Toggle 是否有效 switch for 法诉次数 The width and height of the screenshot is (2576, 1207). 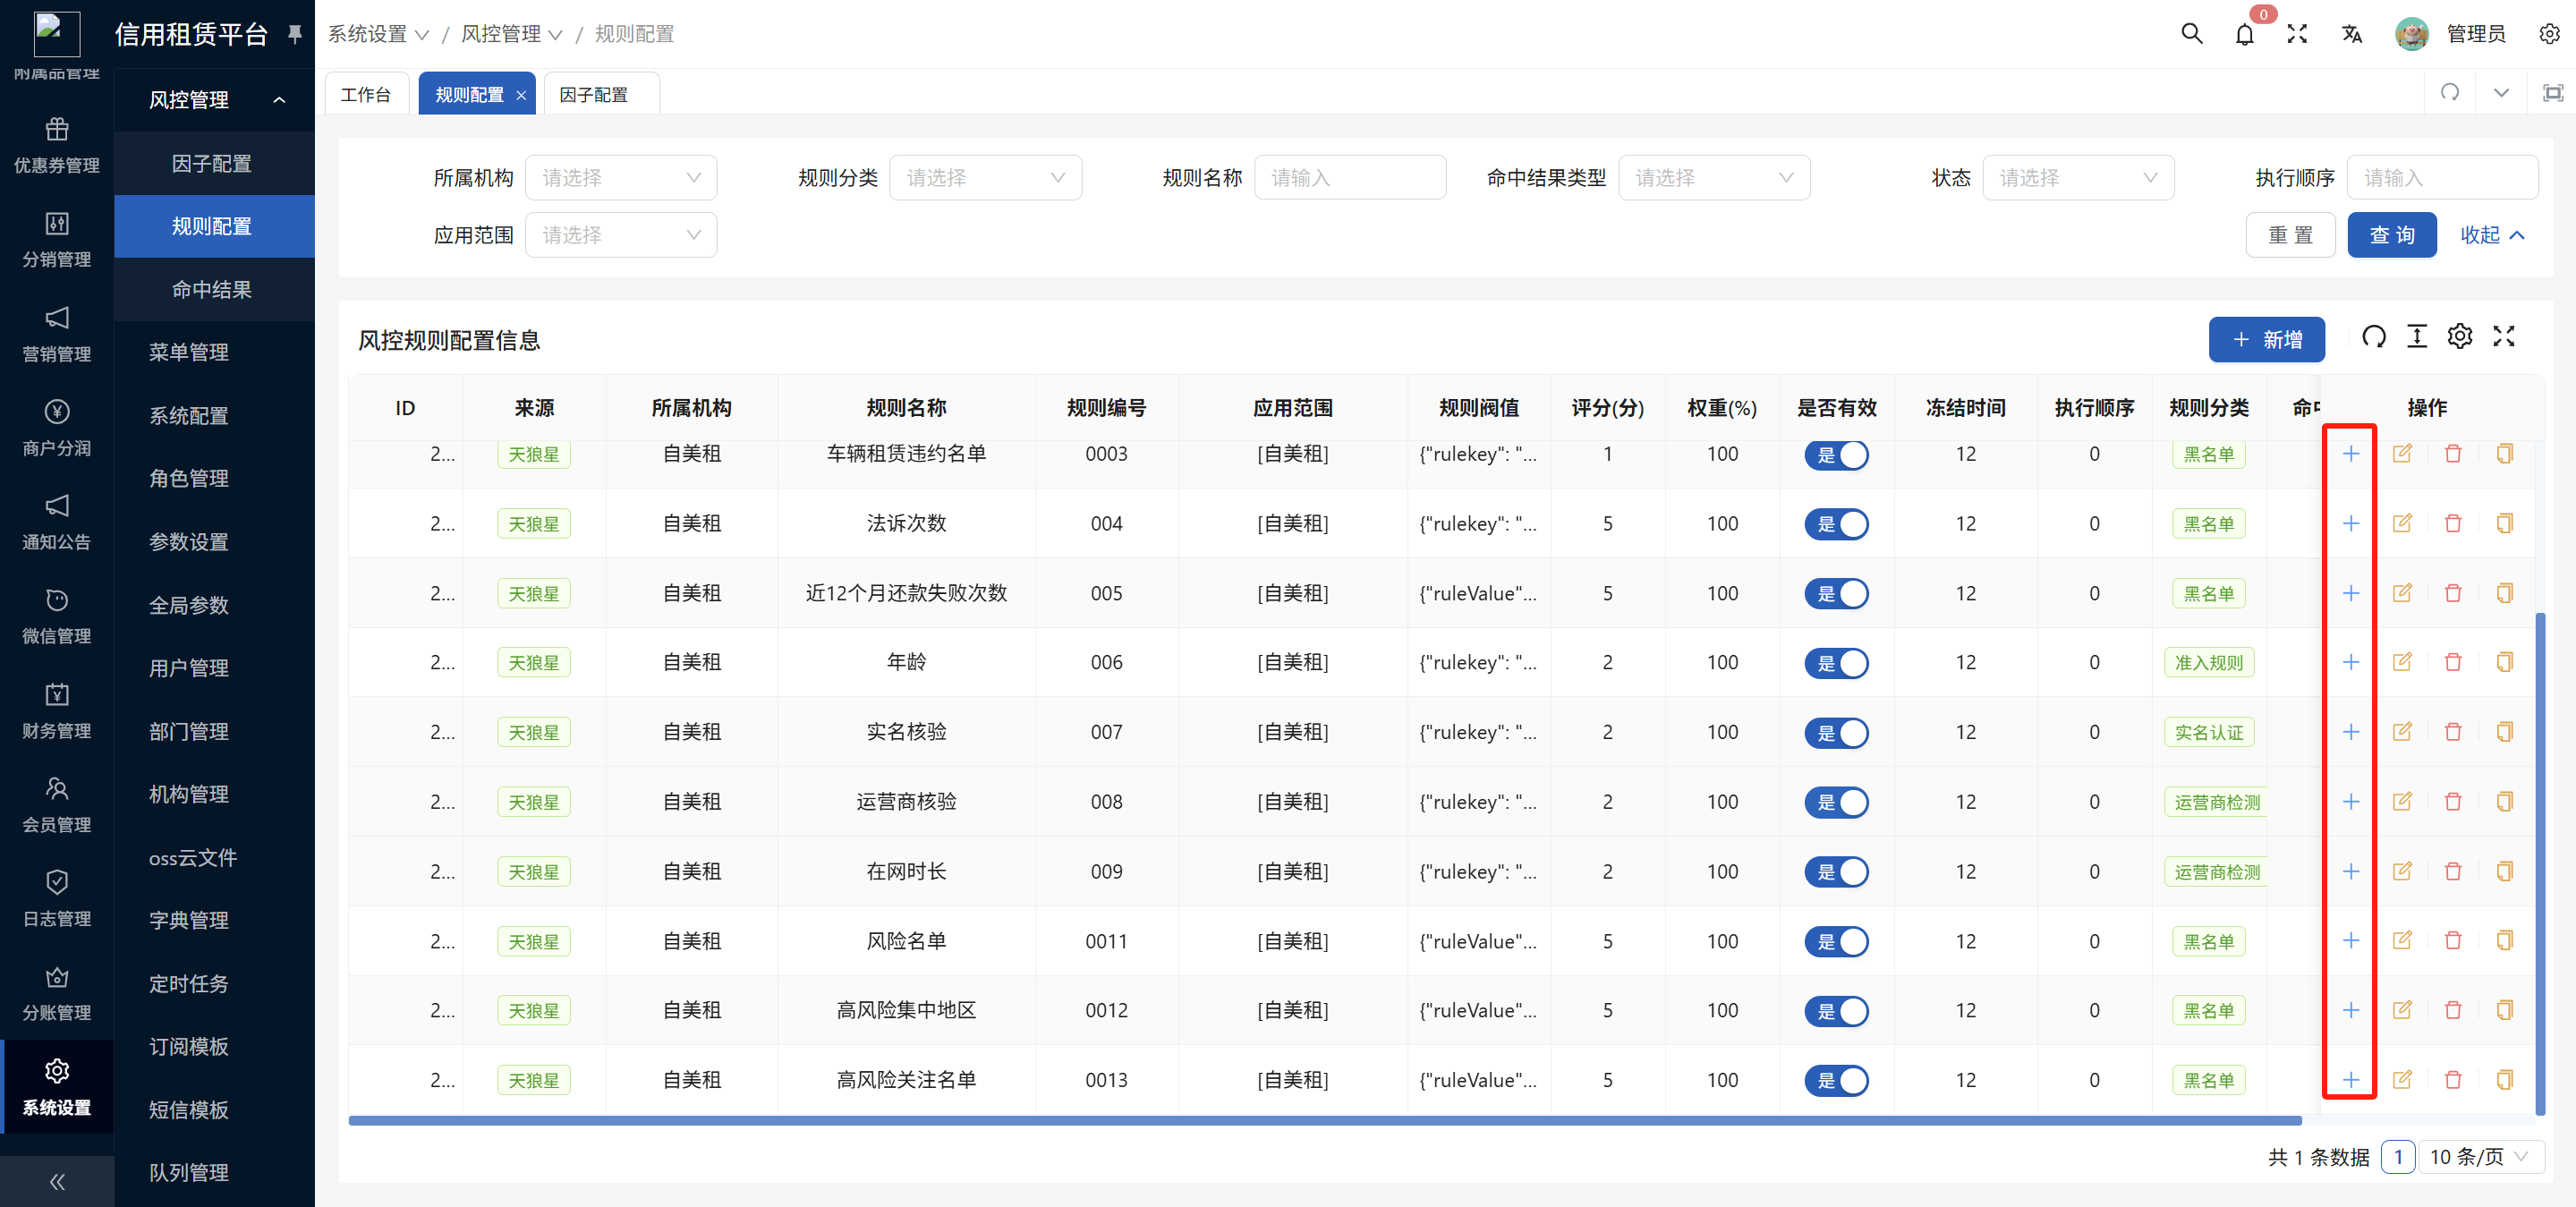1836,524
